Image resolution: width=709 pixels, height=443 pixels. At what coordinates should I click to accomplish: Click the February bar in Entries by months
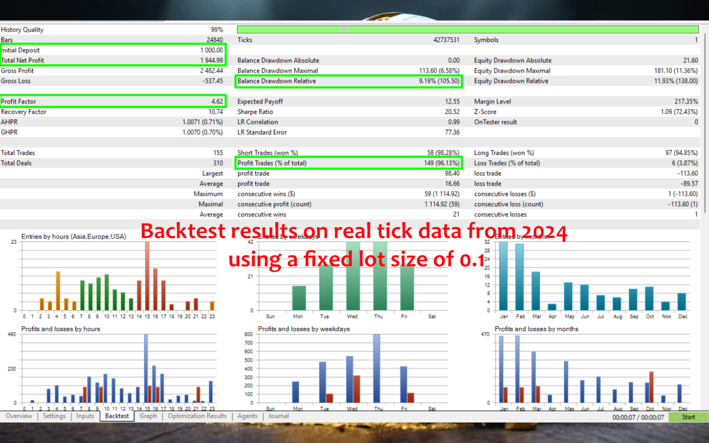[x=520, y=277]
